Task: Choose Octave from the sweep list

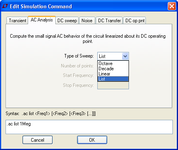Action: tap(113, 63)
